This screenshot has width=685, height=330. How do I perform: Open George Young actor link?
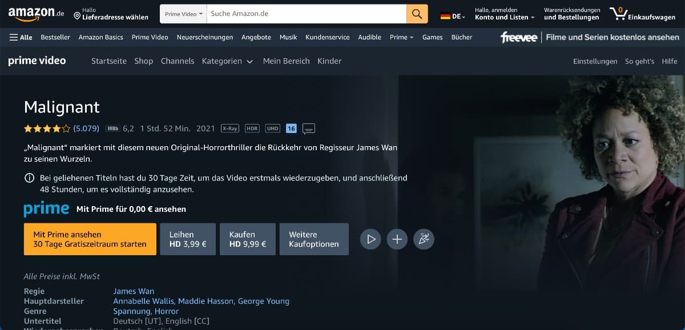(264, 301)
